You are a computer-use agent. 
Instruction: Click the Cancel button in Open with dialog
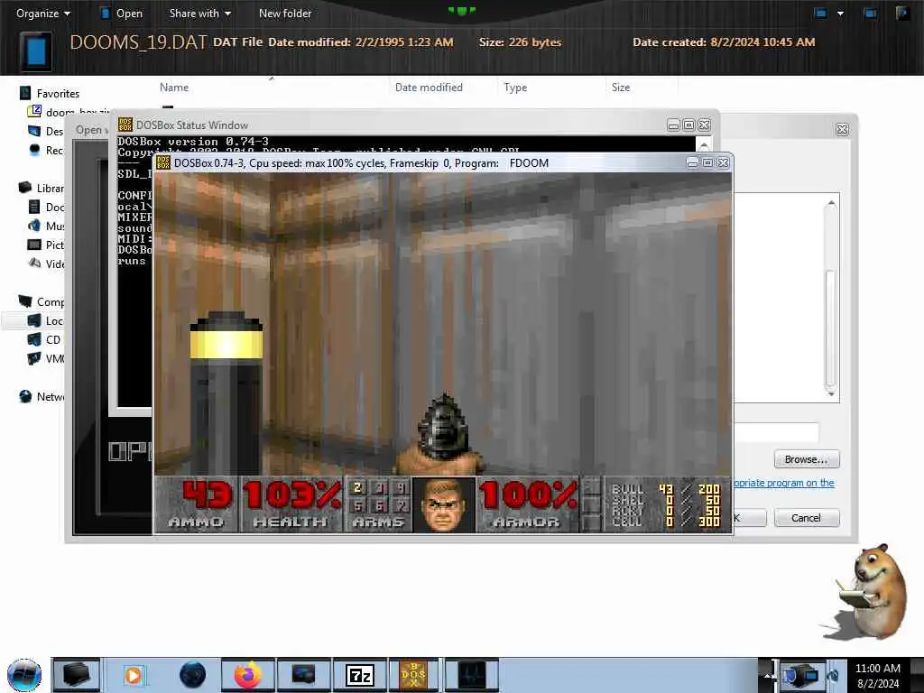806,518
